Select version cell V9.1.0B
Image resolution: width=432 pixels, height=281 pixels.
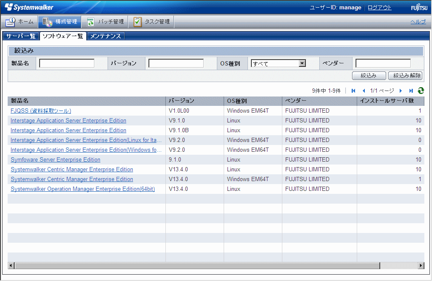[179, 131]
